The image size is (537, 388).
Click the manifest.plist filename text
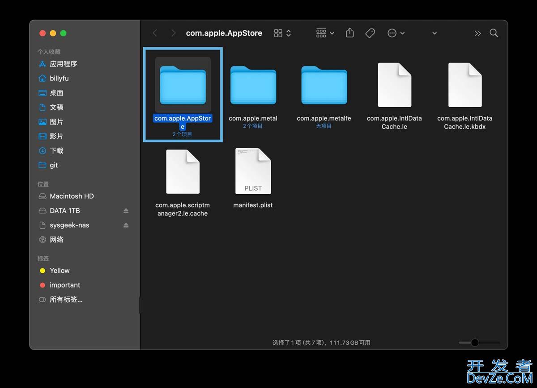(x=253, y=205)
